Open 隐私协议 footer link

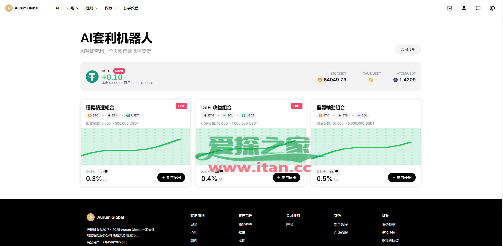389,233
